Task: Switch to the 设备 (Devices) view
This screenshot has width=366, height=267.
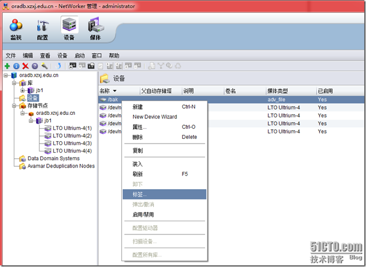Action: [69, 29]
